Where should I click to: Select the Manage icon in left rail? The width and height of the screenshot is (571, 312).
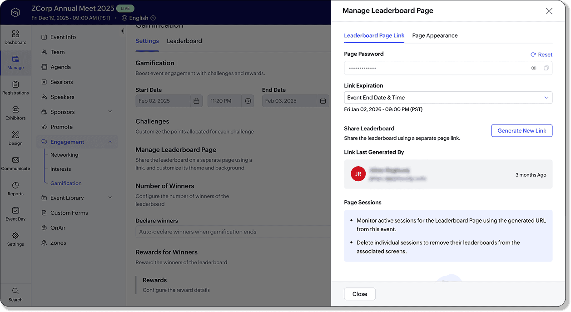(x=15, y=59)
